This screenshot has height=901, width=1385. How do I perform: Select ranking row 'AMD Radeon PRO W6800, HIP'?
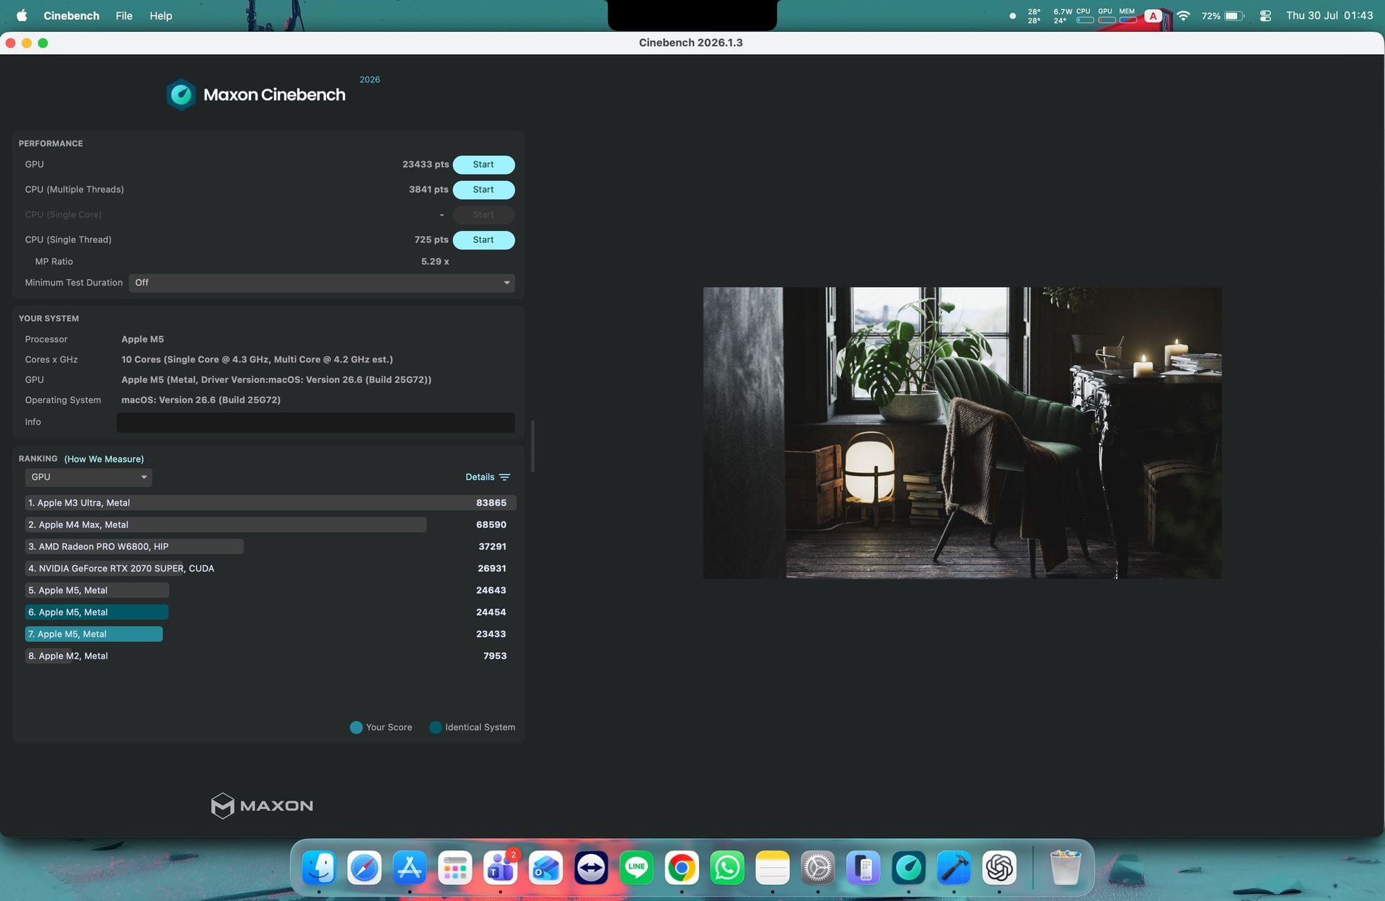pos(271,547)
